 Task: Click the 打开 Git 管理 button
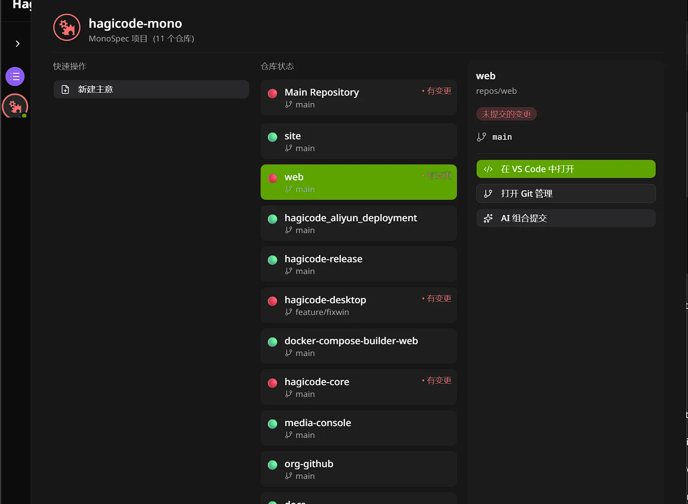(x=566, y=194)
